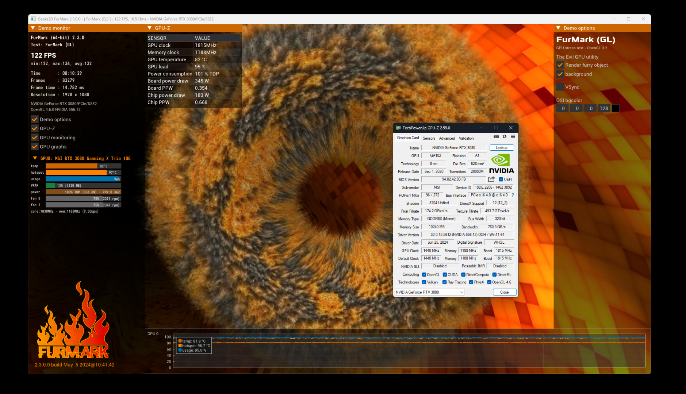Disable the GPU monitoring checkbox
Viewport: 686px width, 394px height.
pyautogui.click(x=35, y=138)
